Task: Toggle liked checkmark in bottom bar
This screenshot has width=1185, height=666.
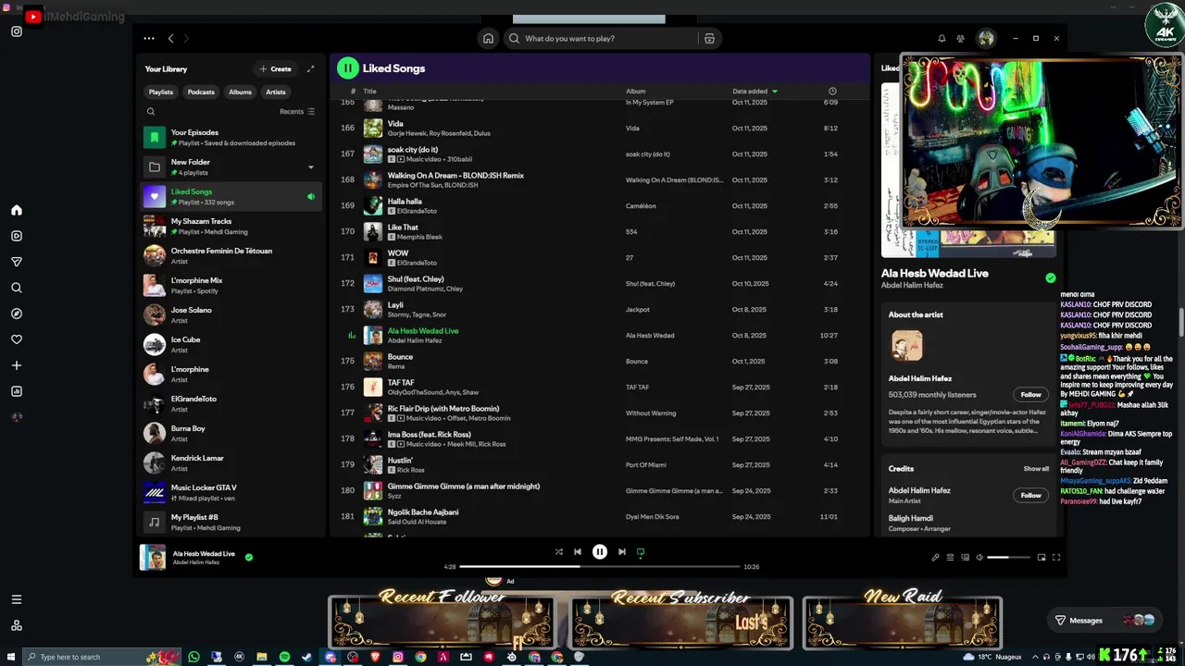Action: pyautogui.click(x=249, y=557)
